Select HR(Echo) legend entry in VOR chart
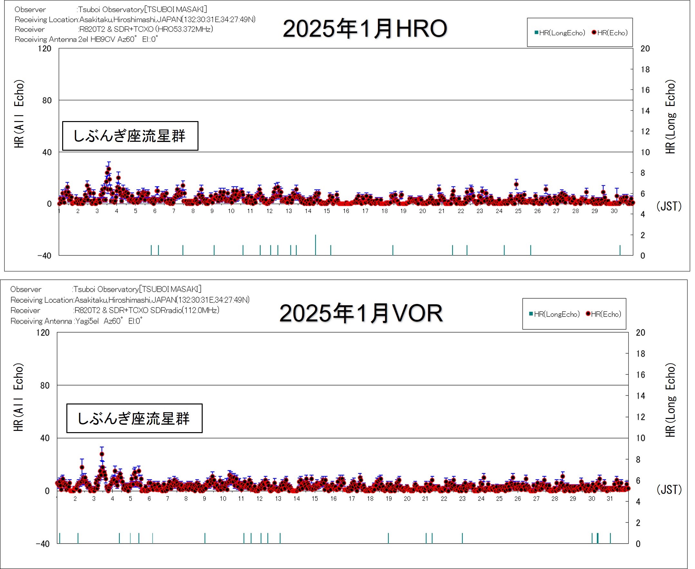 (604, 314)
